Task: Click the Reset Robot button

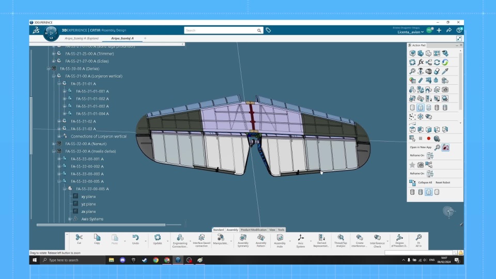Action: pos(443,182)
